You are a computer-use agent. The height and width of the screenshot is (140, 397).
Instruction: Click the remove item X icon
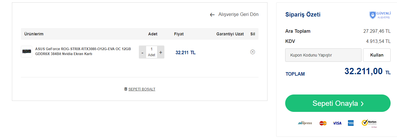coord(253,52)
